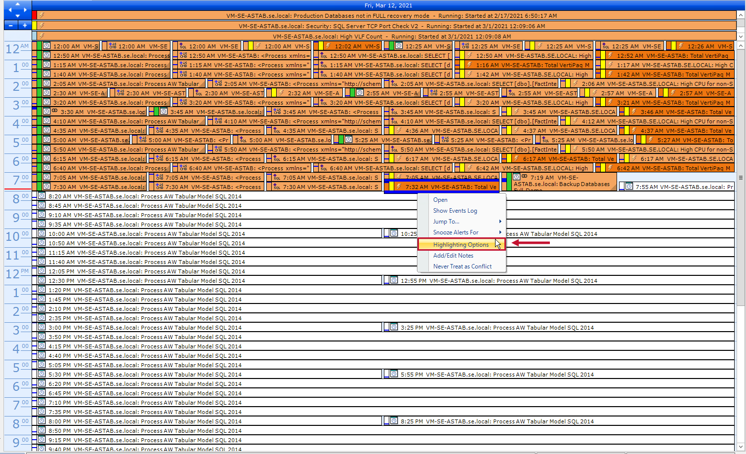Click the right arrow in the calendar navigator
This screenshot has height=454, width=746.
(25, 10)
